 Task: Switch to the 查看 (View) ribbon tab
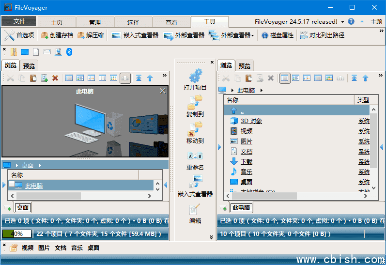(171, 22)
